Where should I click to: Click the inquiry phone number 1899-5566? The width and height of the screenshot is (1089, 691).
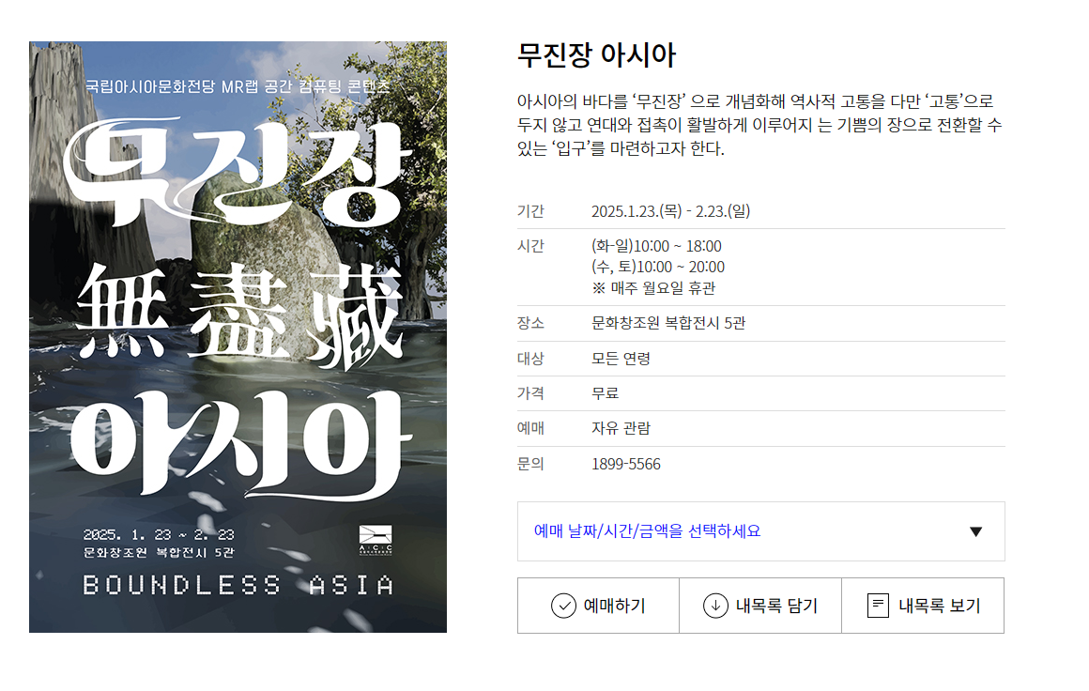pyautogui.click(x=626, y=464)
